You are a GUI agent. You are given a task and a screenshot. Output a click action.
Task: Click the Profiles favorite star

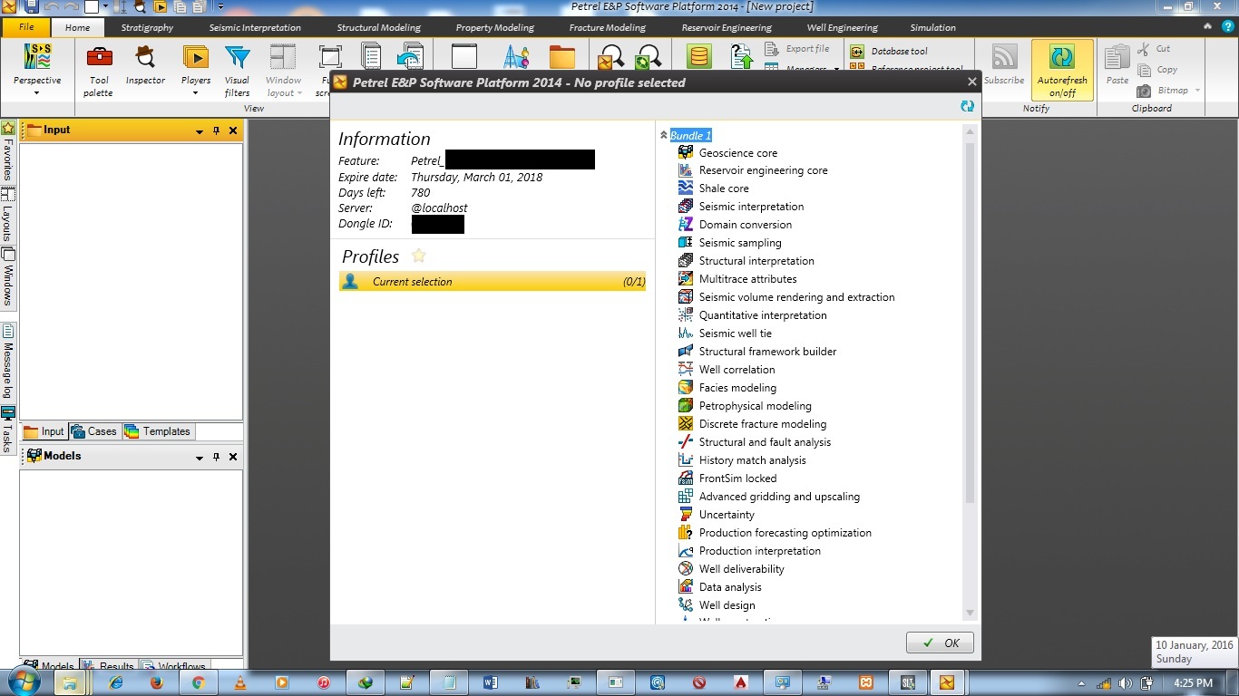[x=418, y=256]
